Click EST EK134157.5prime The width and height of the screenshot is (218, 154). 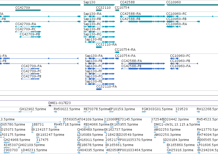click(45, 130)
